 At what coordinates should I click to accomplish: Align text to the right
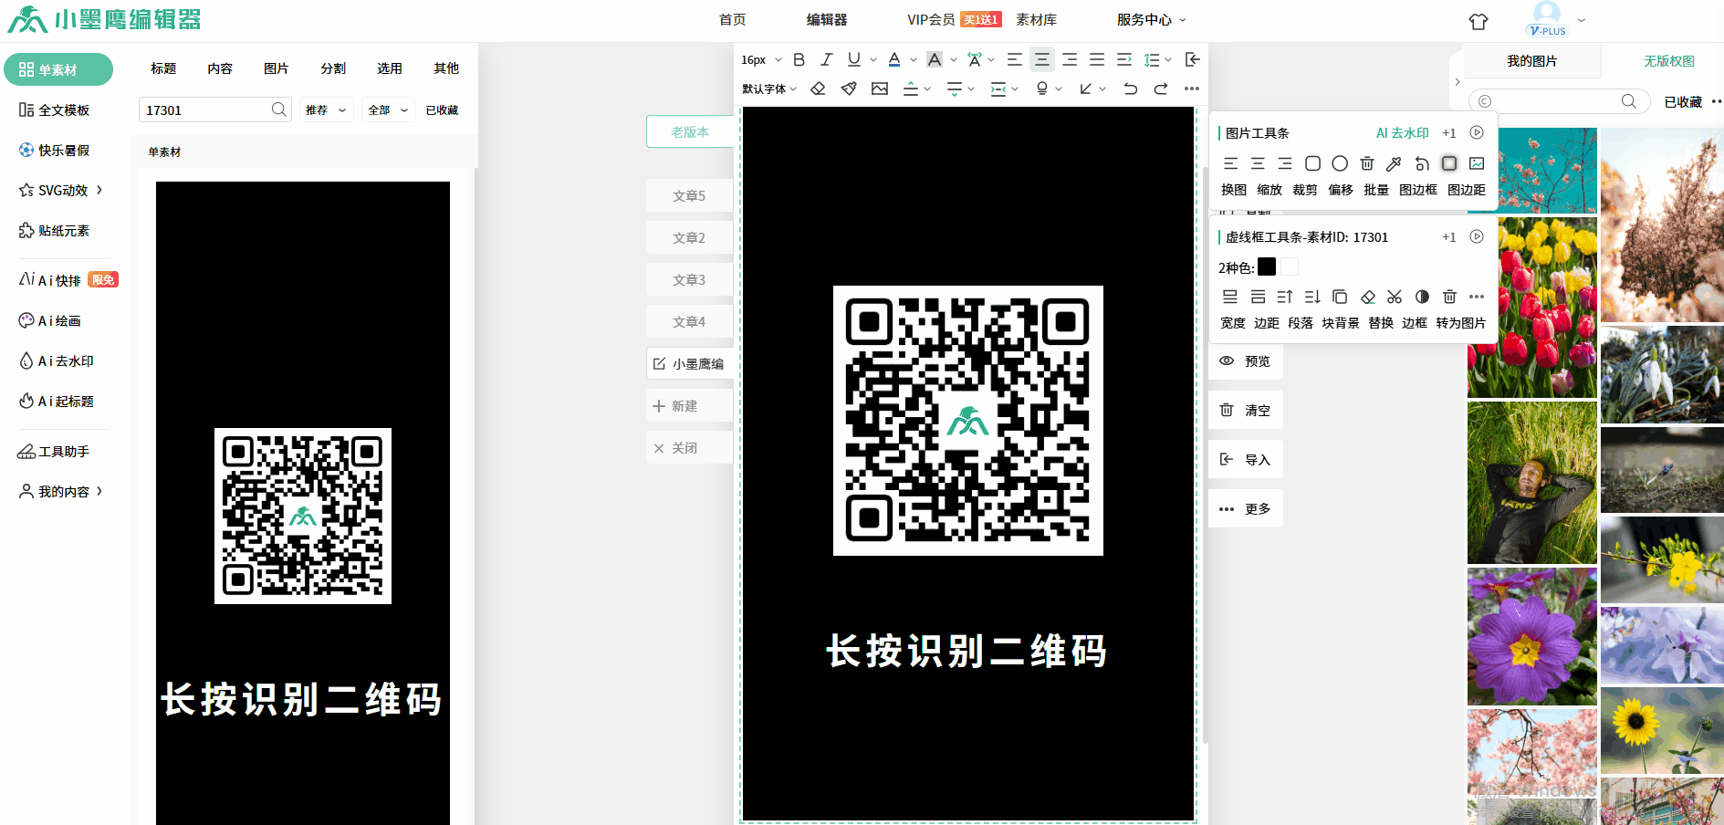(x=1070, y=59)
